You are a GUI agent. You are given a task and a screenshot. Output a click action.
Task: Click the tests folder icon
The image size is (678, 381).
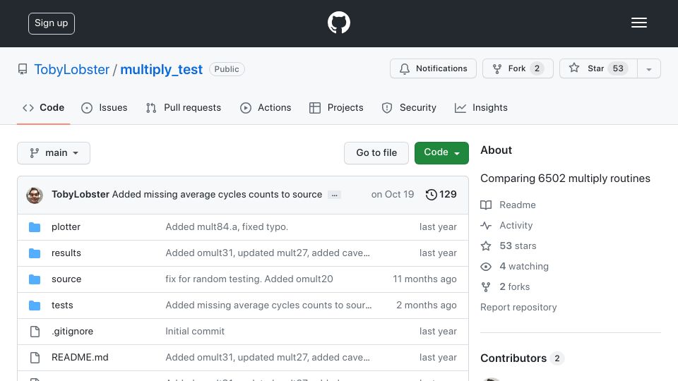(x=35, y=306)
